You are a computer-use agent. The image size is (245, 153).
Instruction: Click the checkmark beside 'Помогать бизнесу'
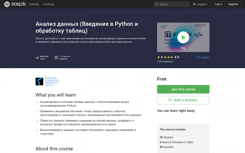coord(37,121)
